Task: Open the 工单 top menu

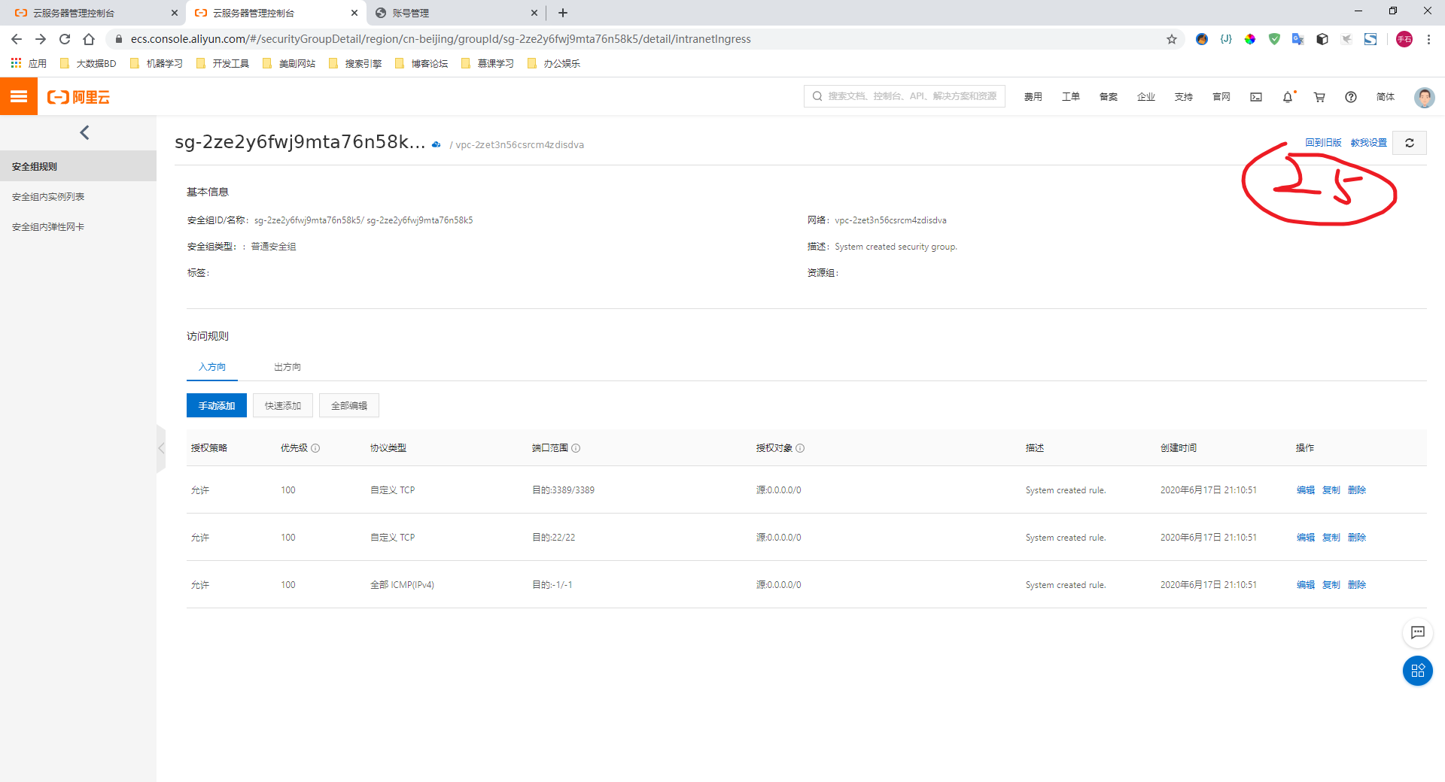Action: [1071, 97]
